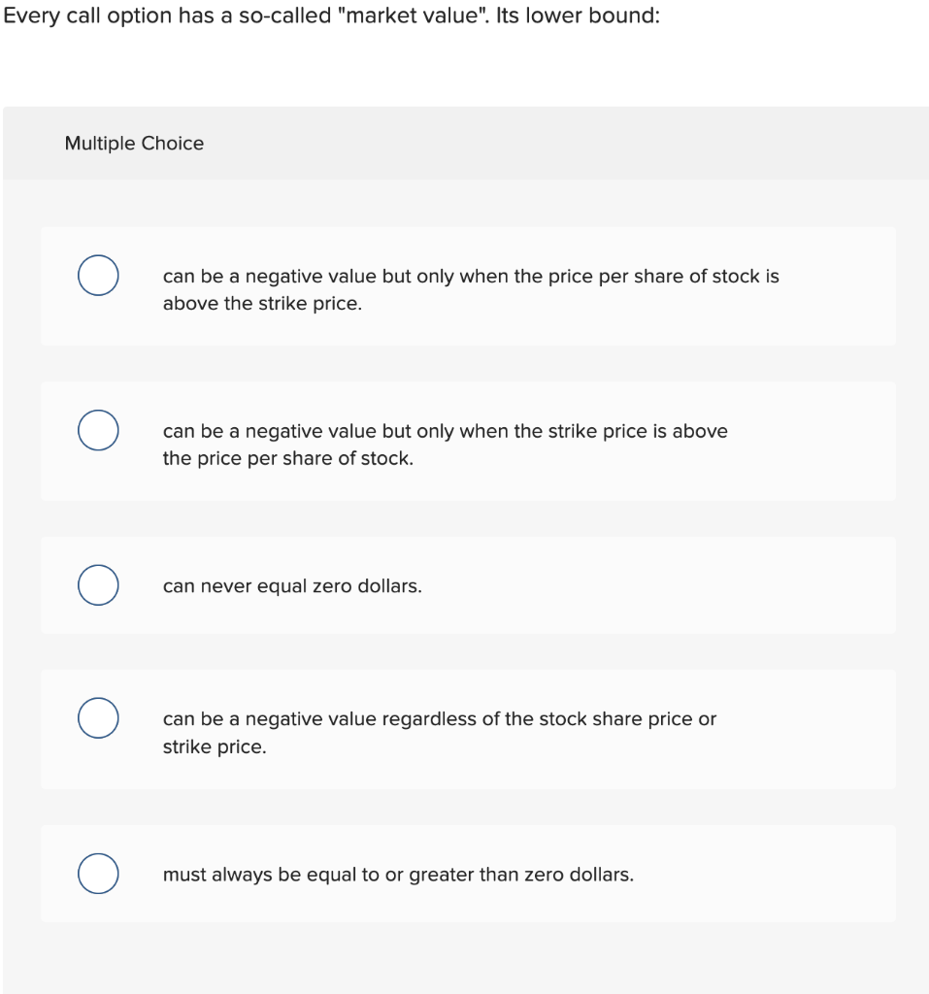Click answer text ending 'above the strike price.'
This screenshot has width=929, height=994.
tap(471, 289)
